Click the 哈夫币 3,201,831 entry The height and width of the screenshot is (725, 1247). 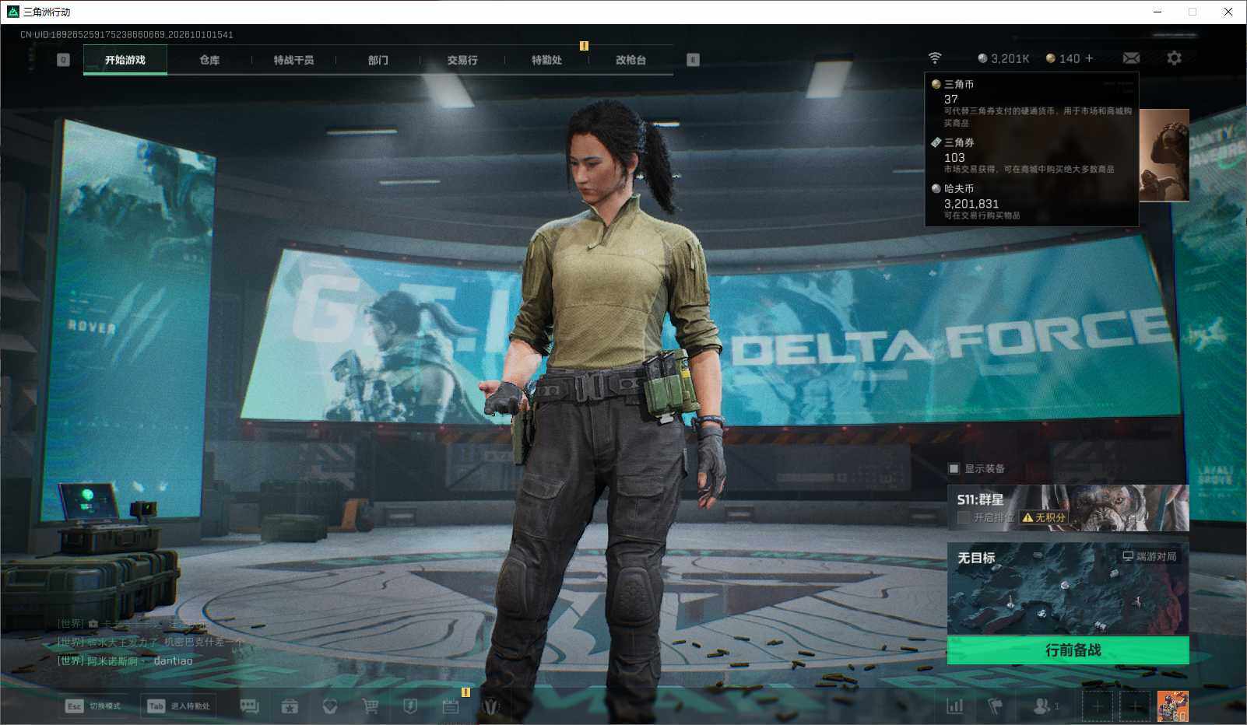point(1031,201)
